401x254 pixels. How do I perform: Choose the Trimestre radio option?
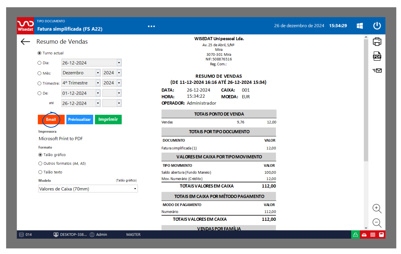(x=40, y=83)
